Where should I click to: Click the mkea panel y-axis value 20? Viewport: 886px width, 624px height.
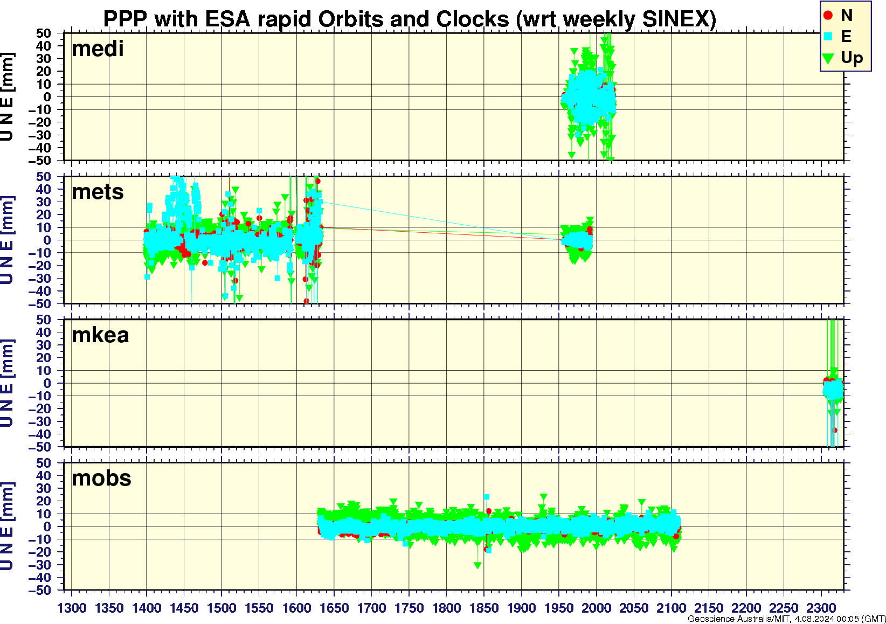(44, 358)
